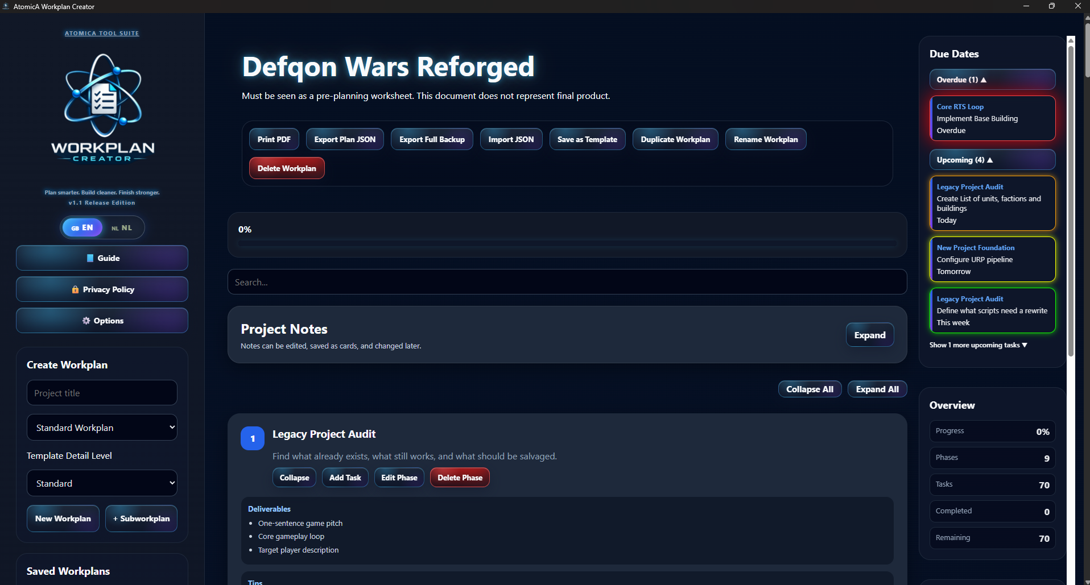Screen dimensions: 1090x585
Task: Open the ATOMICA TOOL SUITE link
Action: (x=102, y=34)
